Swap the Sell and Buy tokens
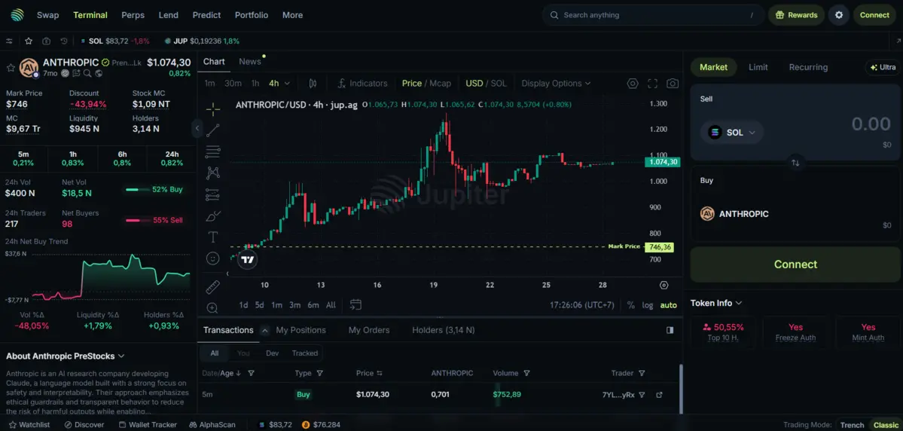This screenshot has height=431, width=903. click(x=795, y=163)
